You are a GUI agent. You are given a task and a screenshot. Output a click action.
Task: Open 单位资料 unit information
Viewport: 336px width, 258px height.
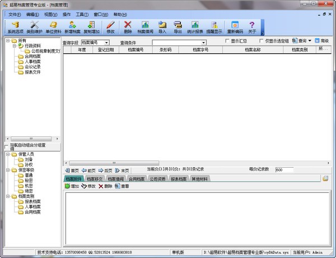(54, 27)
